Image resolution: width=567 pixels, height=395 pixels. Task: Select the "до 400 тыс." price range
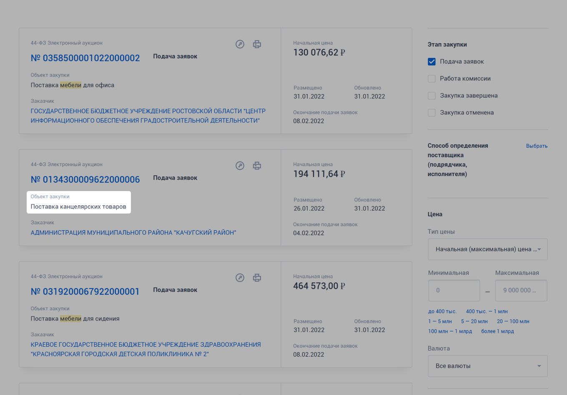point(442,311)
